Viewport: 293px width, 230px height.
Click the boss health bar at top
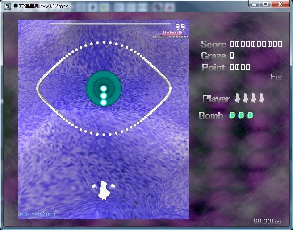(x=110, y=24)
